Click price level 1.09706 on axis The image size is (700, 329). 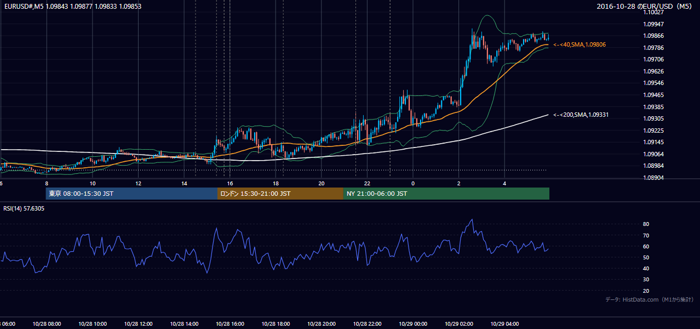click(653, 59)
